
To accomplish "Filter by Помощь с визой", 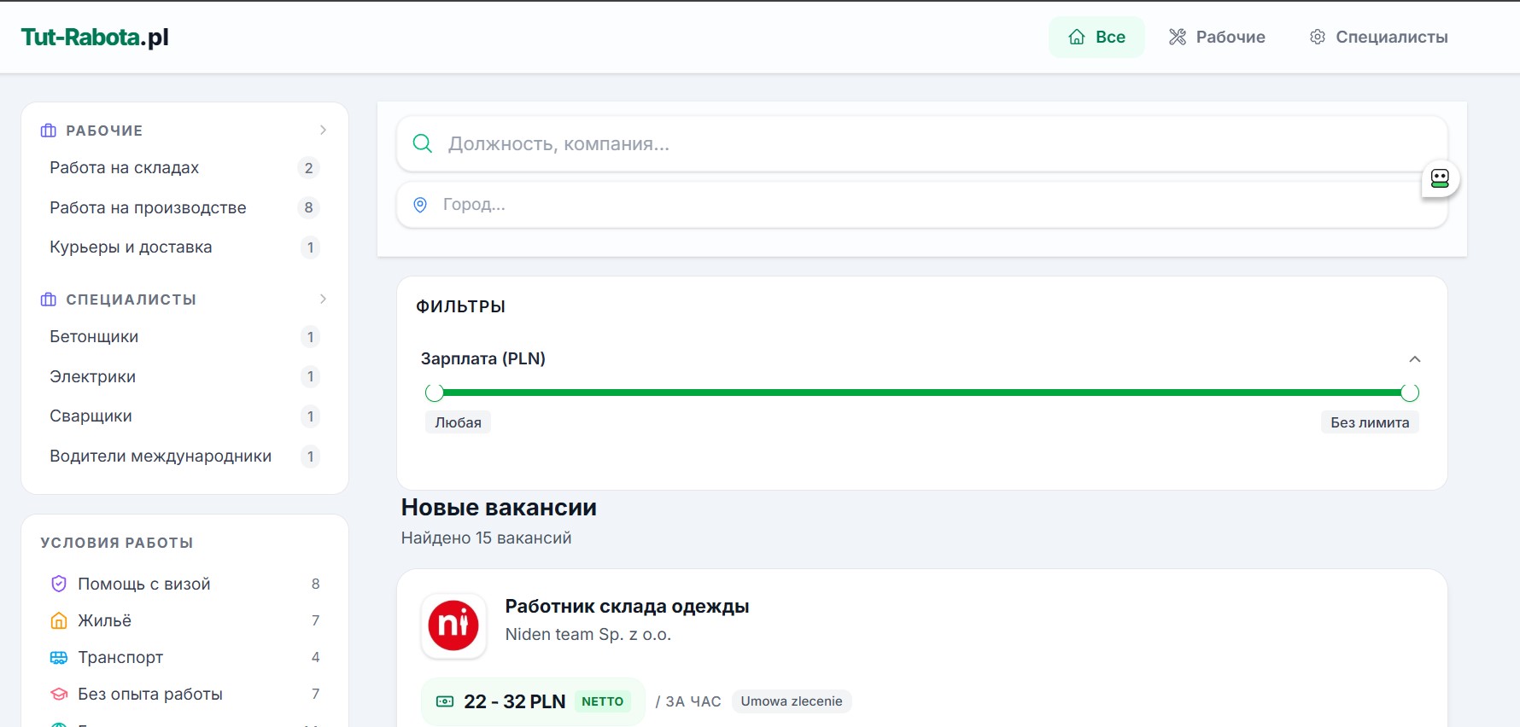I will (x=184, y=584).
